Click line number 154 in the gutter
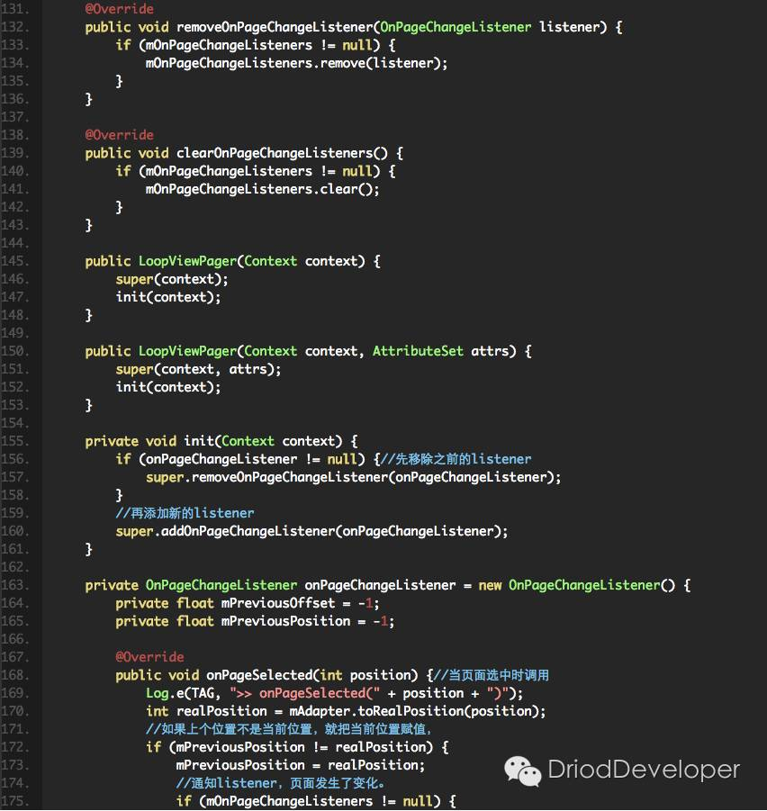The image size is (767, 811). (x=14, y=423)
